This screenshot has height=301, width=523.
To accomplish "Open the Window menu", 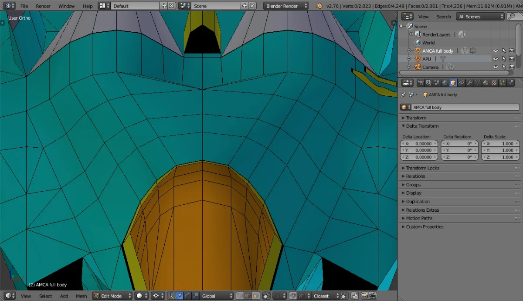I will [66, 6].
